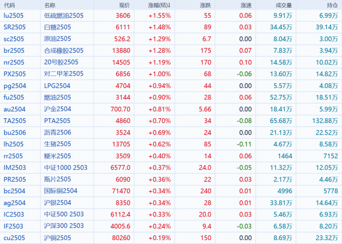Click the 代码 column header

[9, 5]
